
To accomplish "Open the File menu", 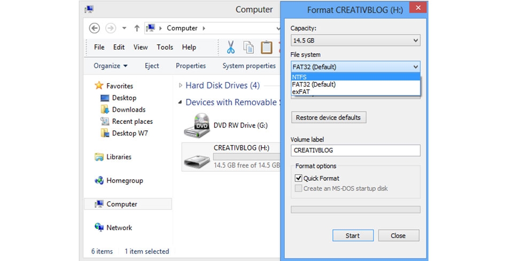I will (99, 47).
